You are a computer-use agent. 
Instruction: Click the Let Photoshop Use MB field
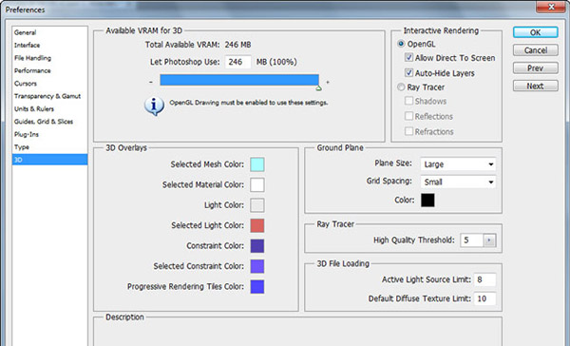click(237, 62)
